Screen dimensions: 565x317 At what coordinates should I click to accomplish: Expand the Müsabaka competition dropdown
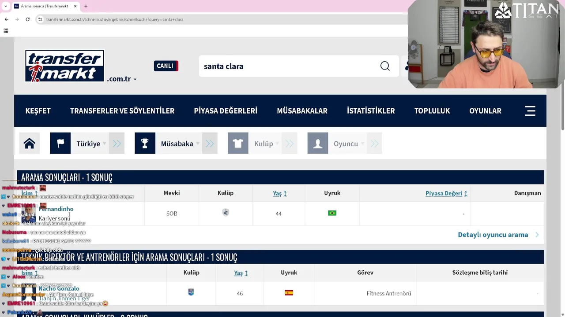[197, 144]
